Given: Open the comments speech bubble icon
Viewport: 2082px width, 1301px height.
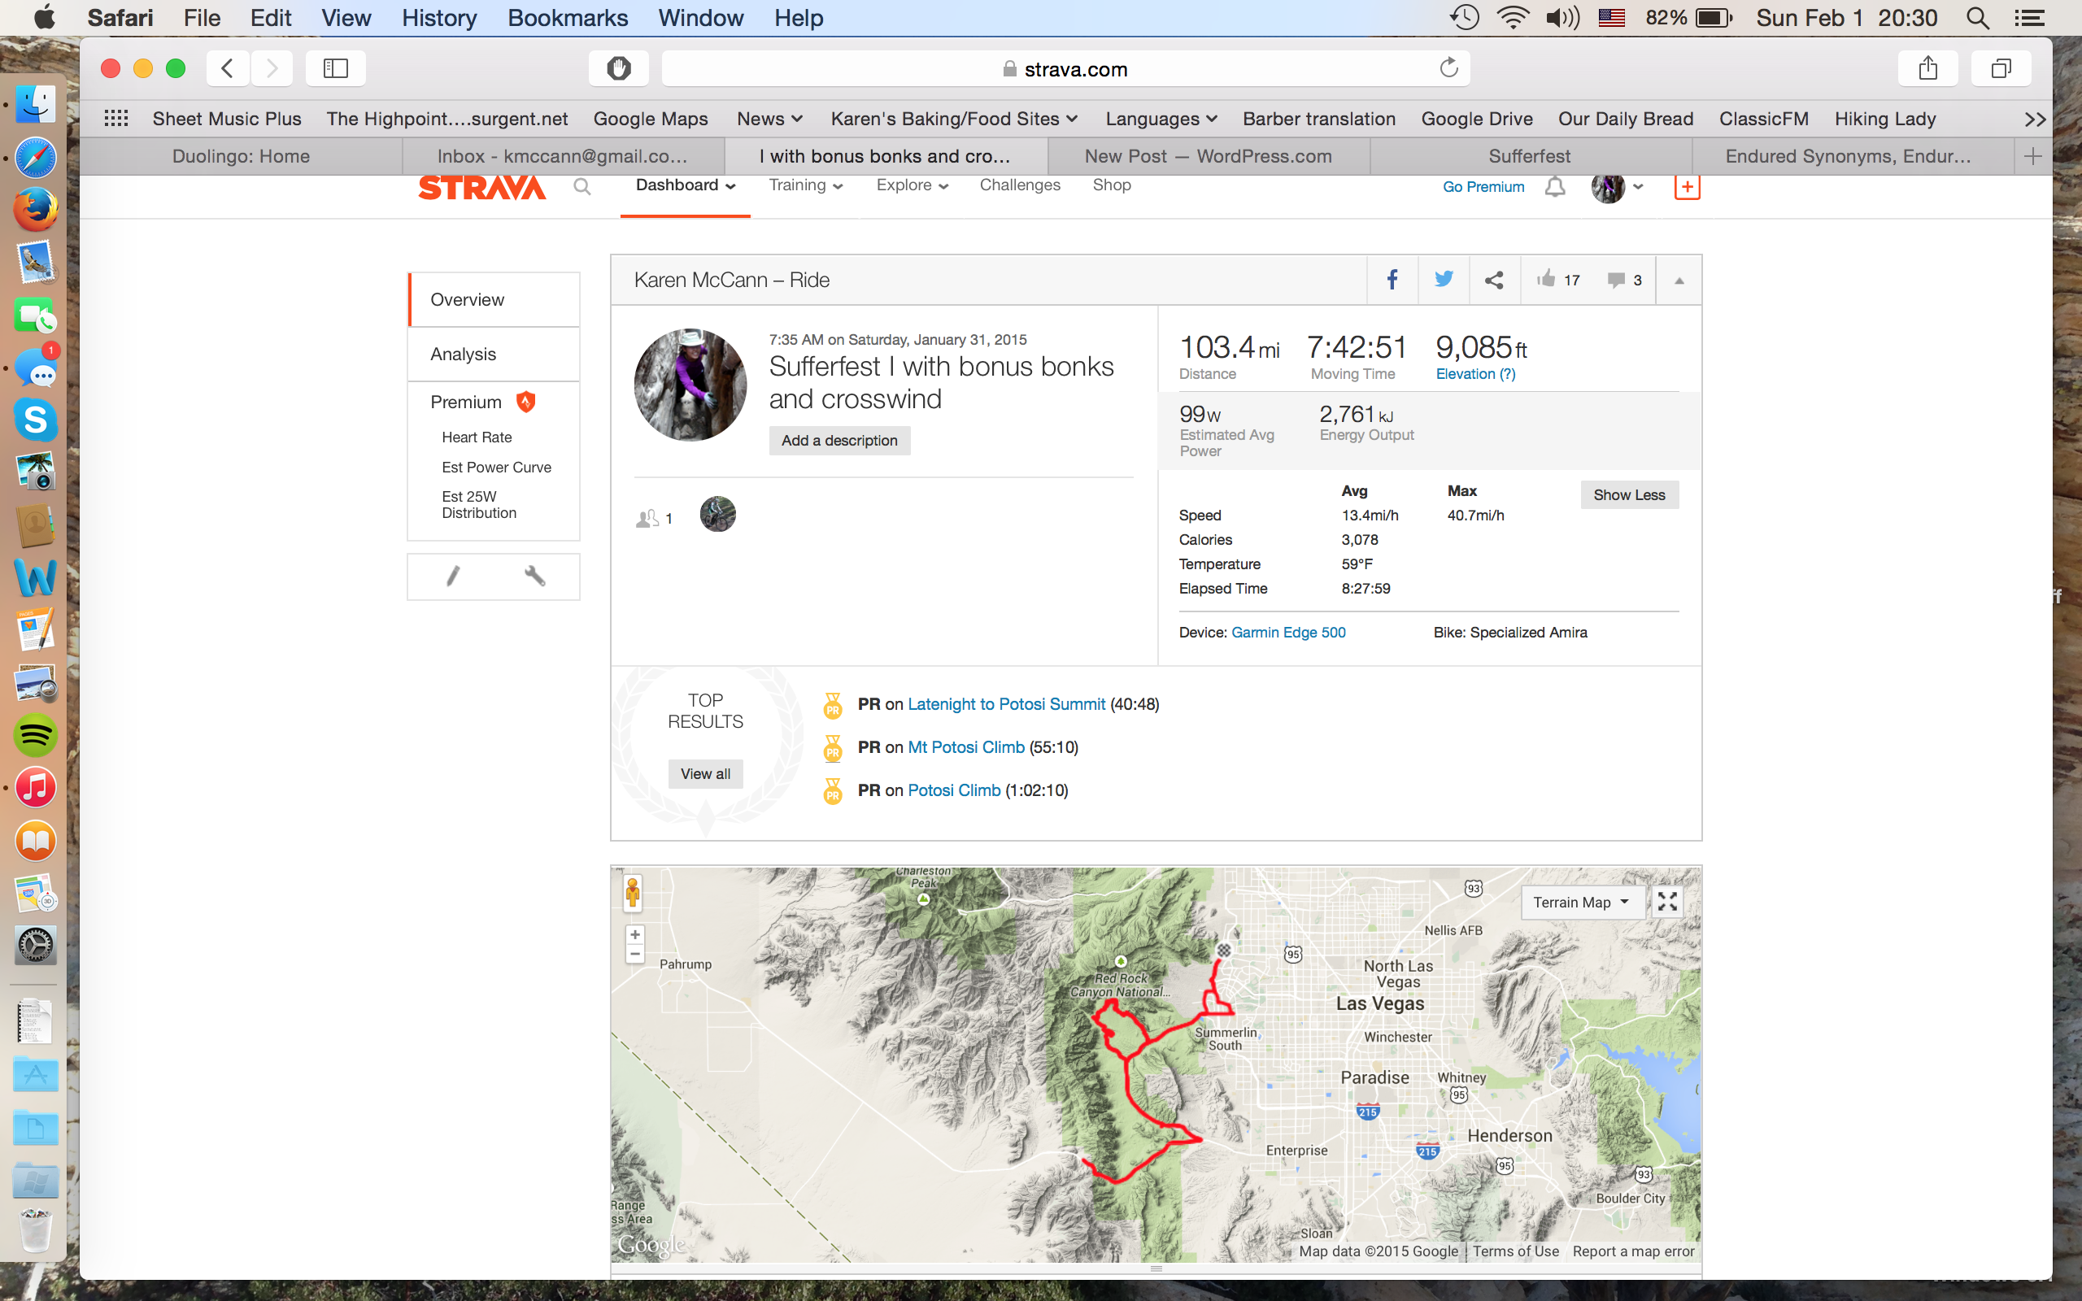Looking at the screenshot, I should click(1616, 280).
